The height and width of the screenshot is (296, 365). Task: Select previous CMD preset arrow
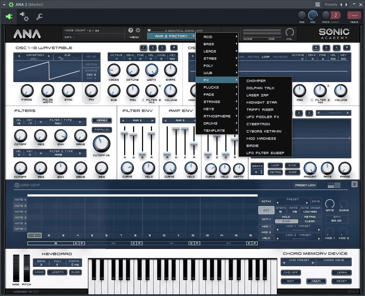[x=284, y=263]
